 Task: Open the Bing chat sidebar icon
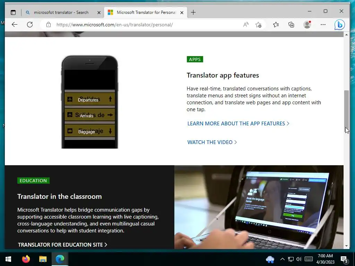[340, 25]
